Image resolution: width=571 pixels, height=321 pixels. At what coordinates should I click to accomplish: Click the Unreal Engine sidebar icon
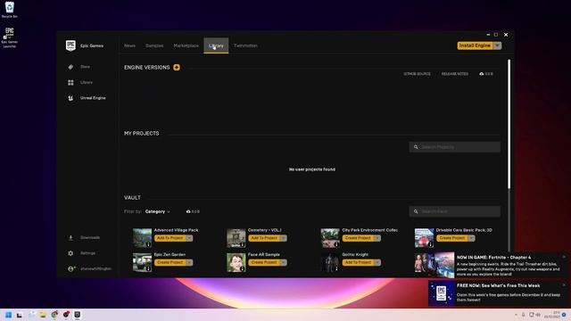70,98
